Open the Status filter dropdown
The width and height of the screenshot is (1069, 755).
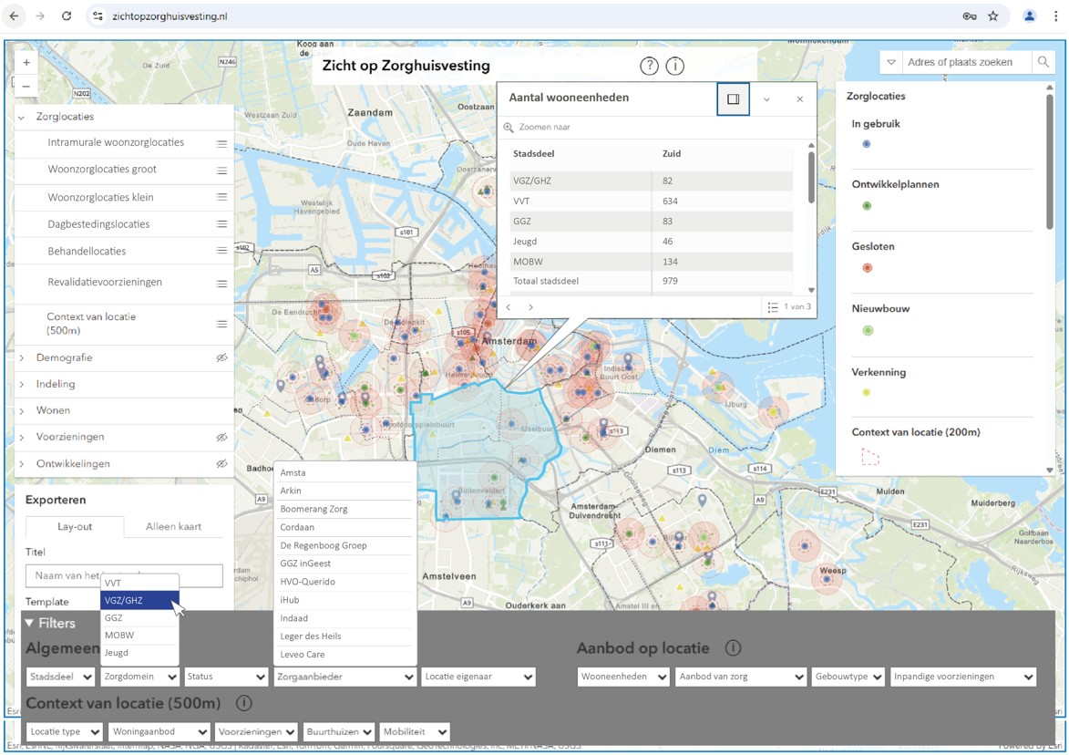pyautogui.click(x=226, y=677)
